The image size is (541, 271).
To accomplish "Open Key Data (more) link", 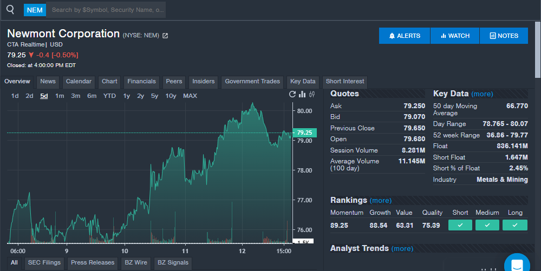I will coord(483,94).
